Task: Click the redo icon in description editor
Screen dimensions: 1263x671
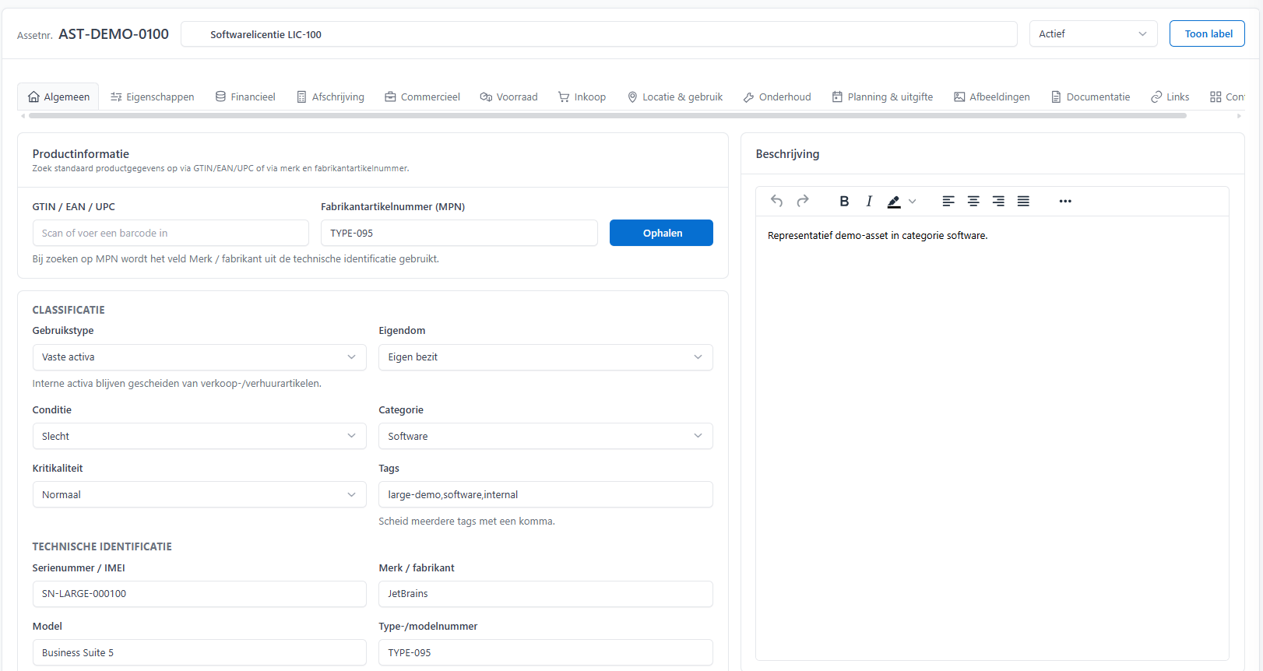Action: [803, 201]
